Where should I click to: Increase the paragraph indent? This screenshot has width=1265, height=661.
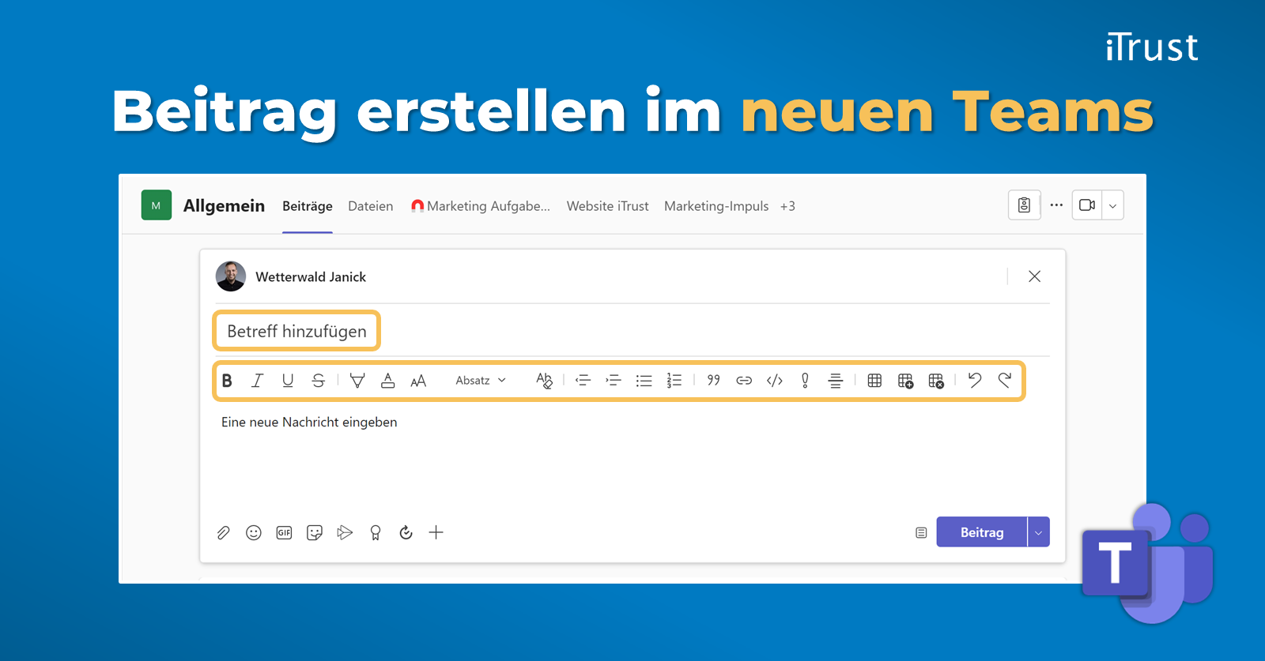[x=614, y=381]
